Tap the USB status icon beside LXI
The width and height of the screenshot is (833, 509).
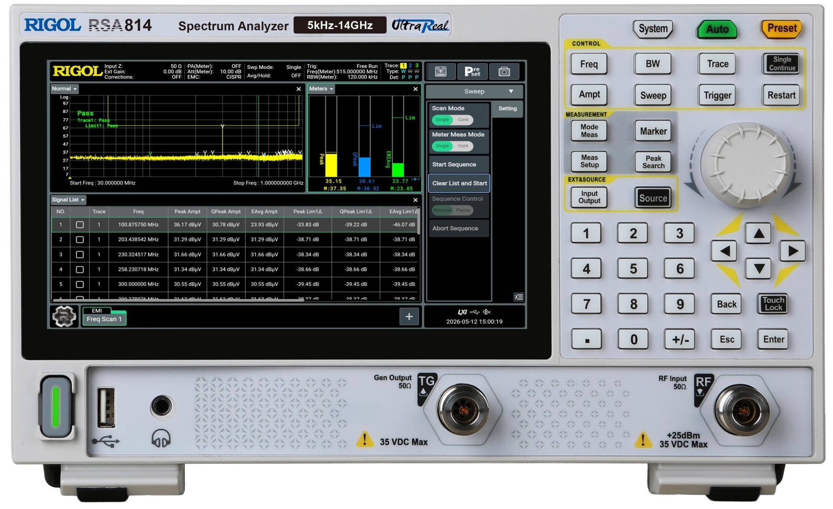click(475, 312)
